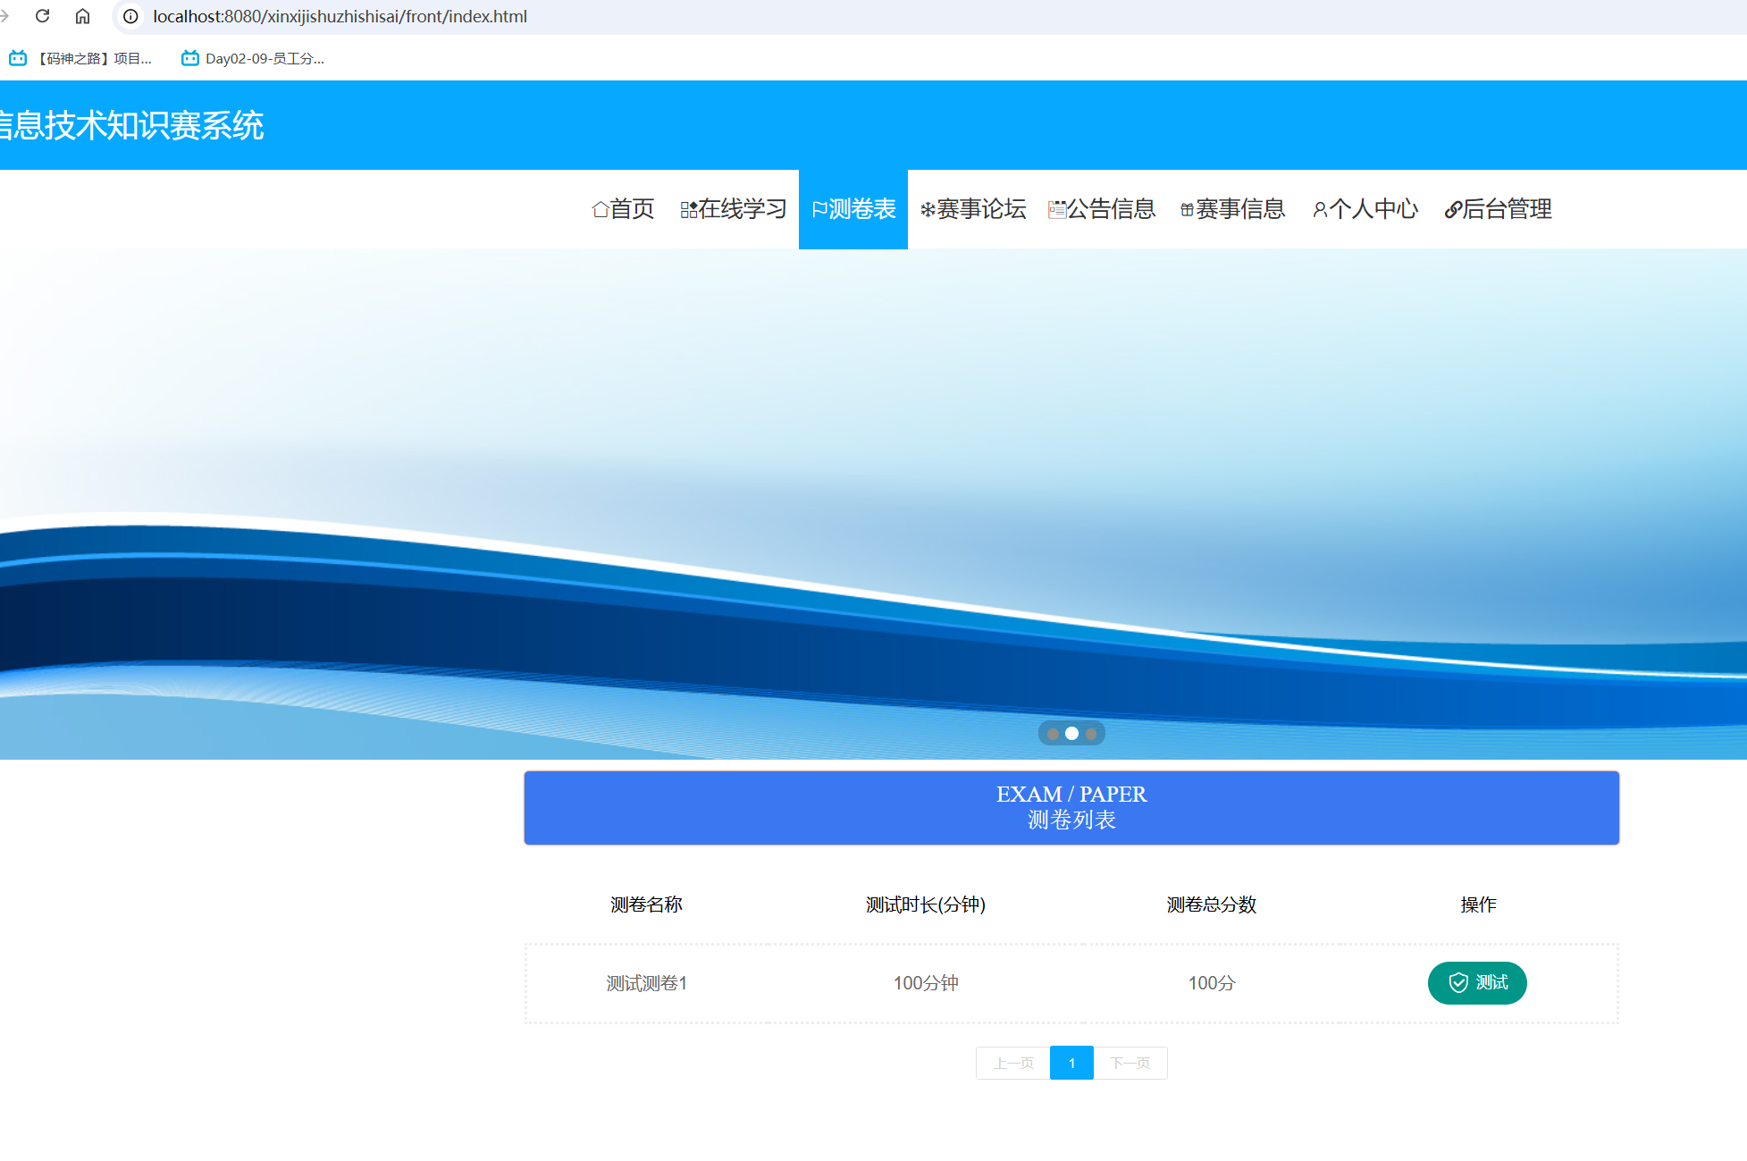1747x1161 pixels.
Task: Click the EXAM / PAPER 测卷列表 banner
Action: (x=1071, y=807)
